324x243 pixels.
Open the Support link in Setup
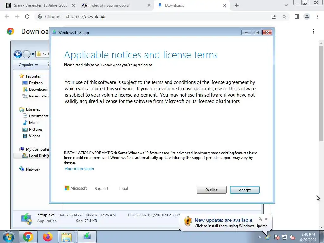pyautogui.click(x=102, y=189)
